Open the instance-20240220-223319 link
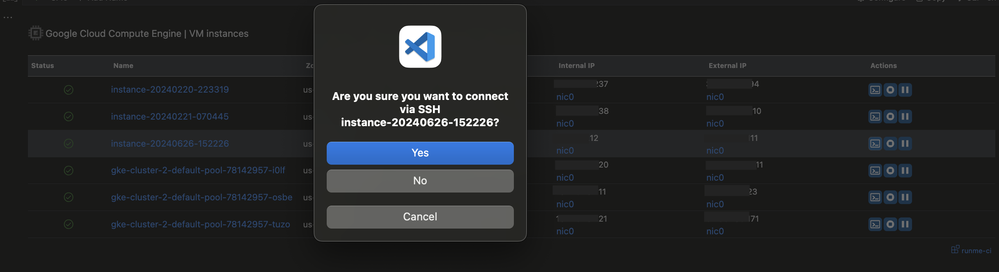The height and width of the screenshot is (272, 999). click(x=170, y=90)
